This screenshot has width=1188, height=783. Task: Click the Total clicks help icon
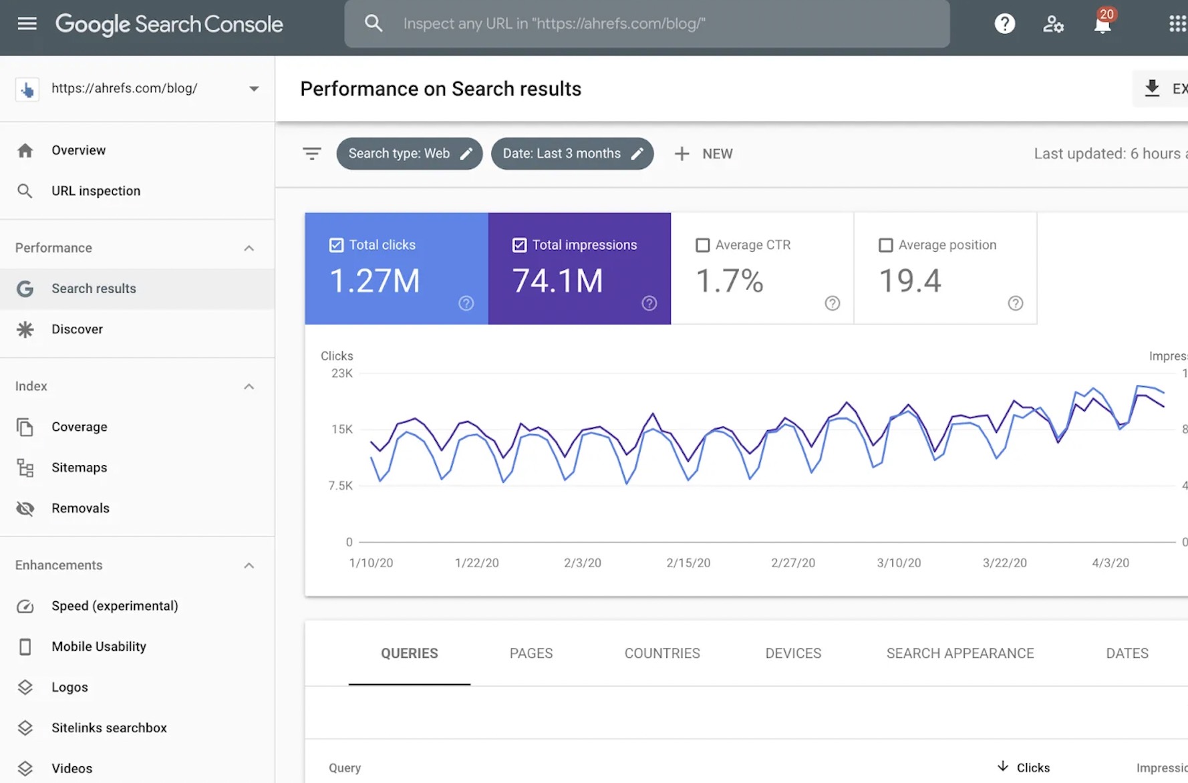(x=466, y=303)
